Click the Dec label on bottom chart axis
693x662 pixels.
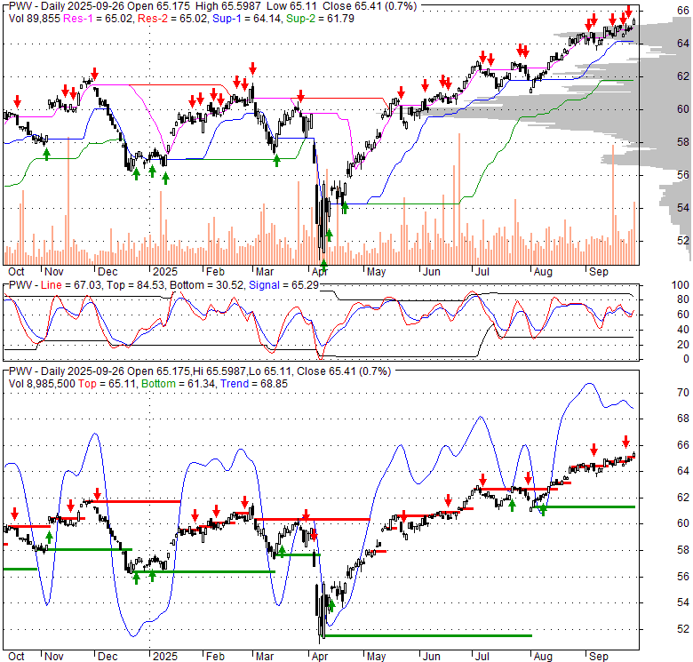click(x=108, y=657)
